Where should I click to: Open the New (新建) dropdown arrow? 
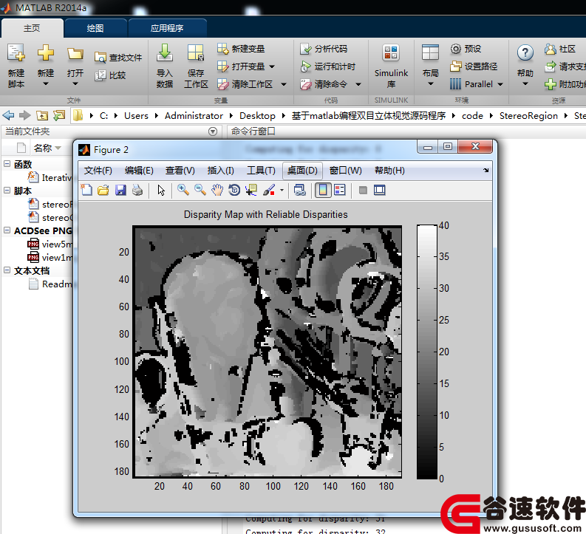46,83
